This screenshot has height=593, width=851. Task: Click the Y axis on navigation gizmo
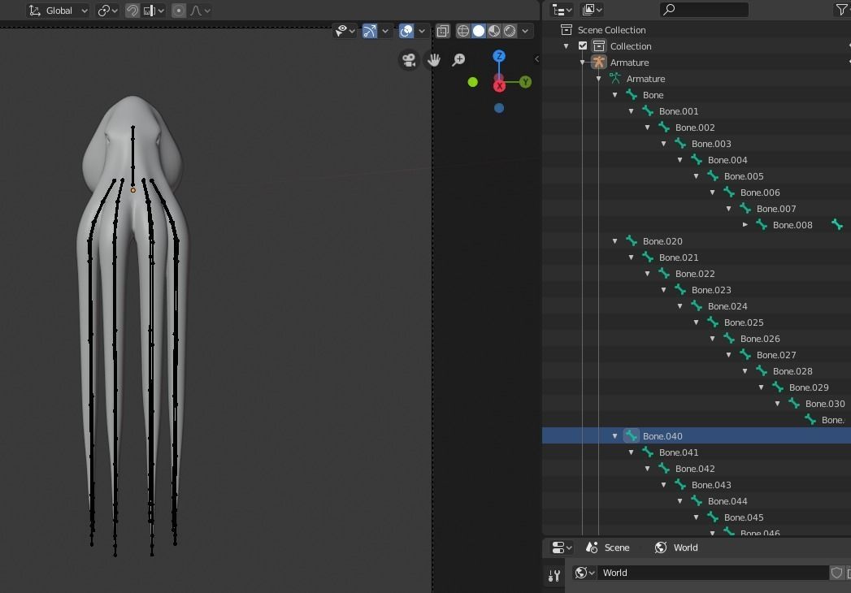(525, 82)
